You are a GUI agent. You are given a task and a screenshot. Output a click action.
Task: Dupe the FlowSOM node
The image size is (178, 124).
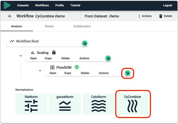tap(68, 73)
